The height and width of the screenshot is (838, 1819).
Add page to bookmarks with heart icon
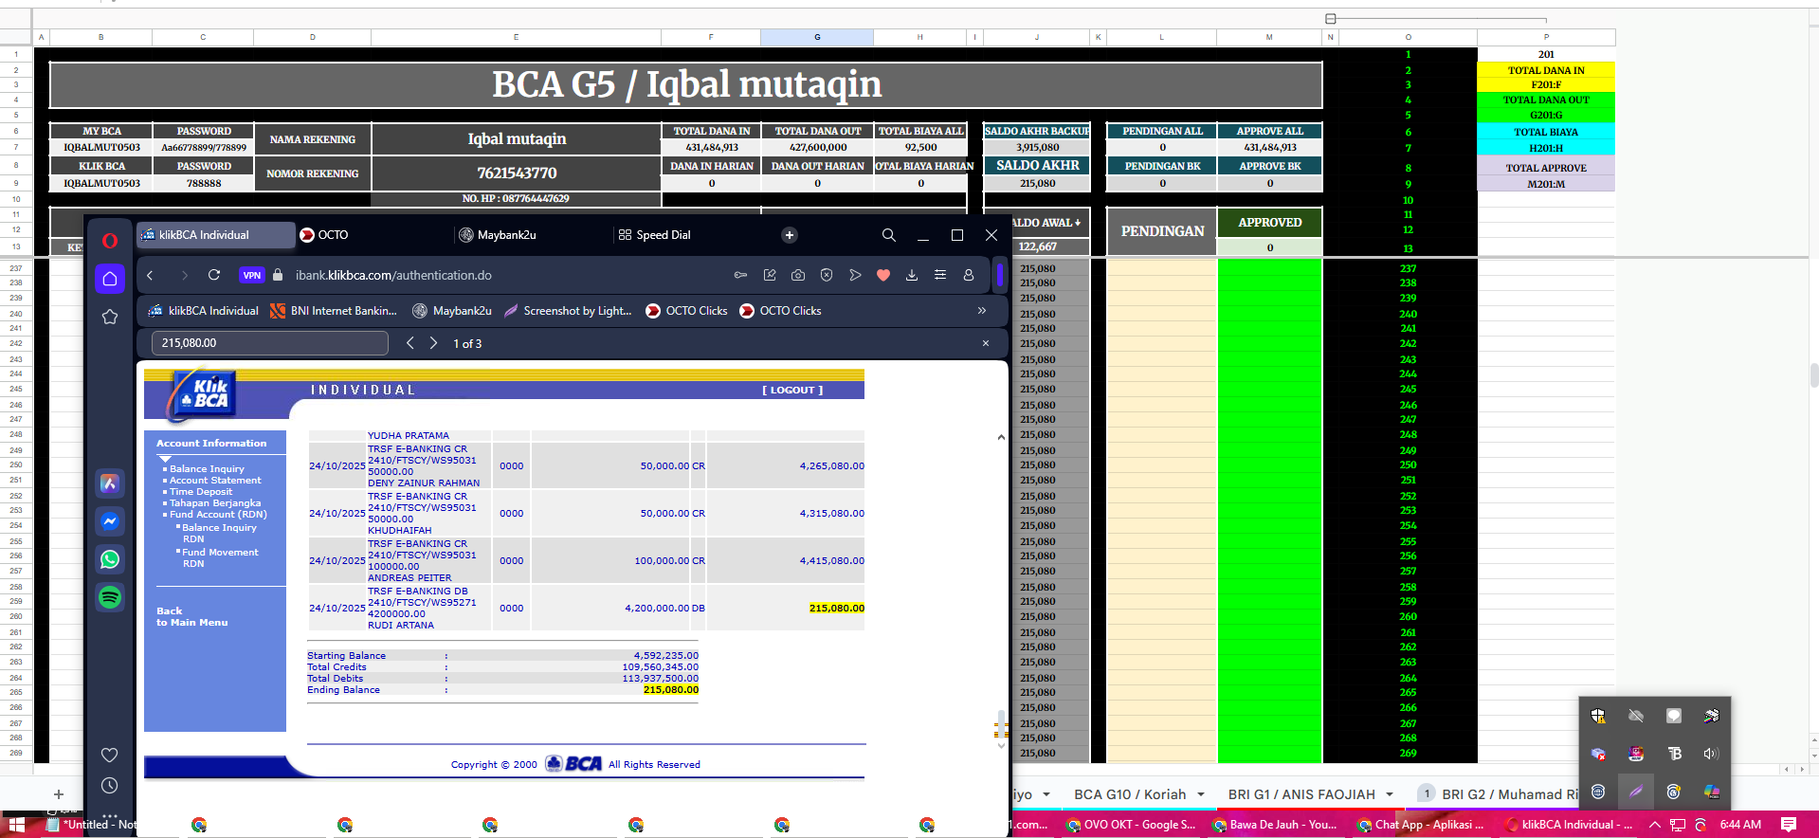click(883, 275)
